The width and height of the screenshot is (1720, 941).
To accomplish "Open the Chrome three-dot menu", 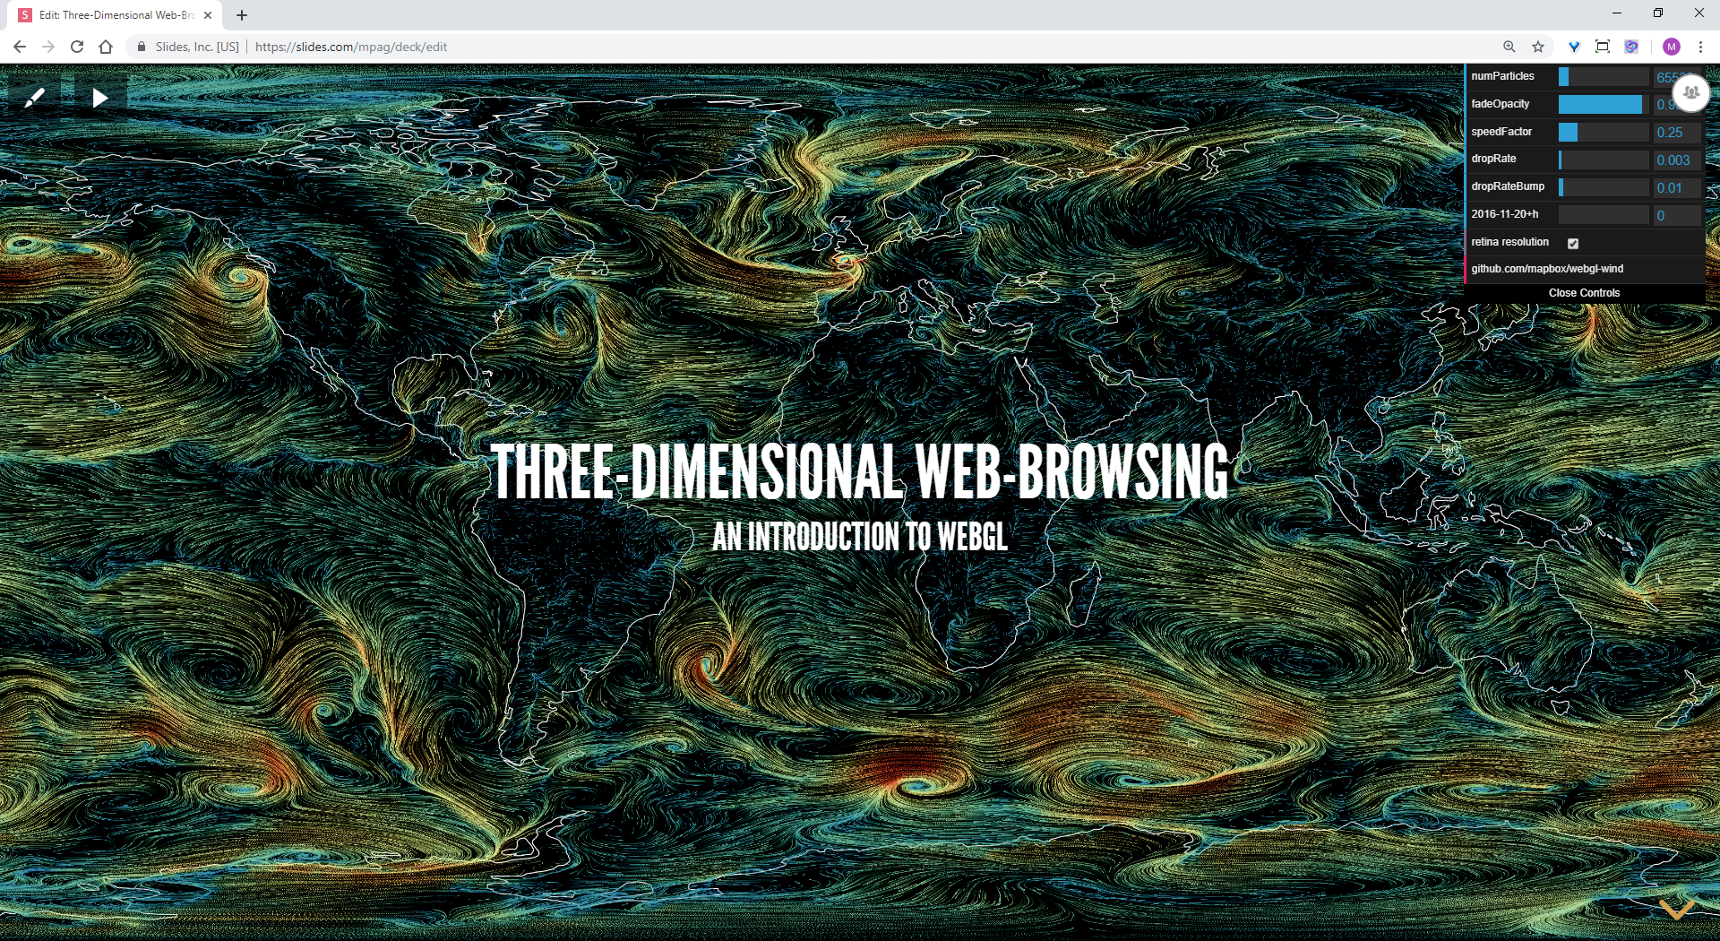I will click(1700, 47).
